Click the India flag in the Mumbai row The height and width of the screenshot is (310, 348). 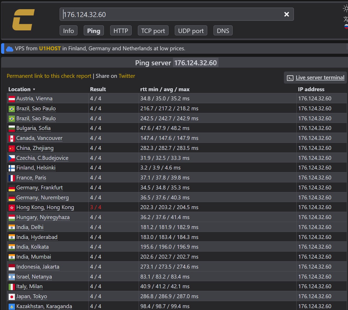pos(12,257)
